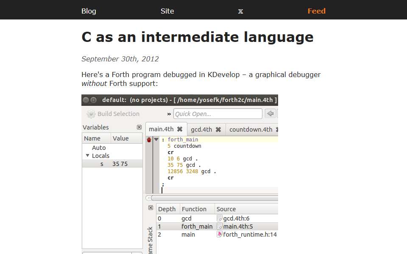Click the main.4th:5 source file icon
Screen dimensions: 407x254
pos(220,226)
